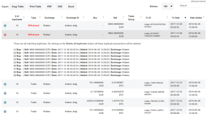Select the Tx ID starting with Ledger_TPGF64
207x114 pixels.
pos(154,111)
